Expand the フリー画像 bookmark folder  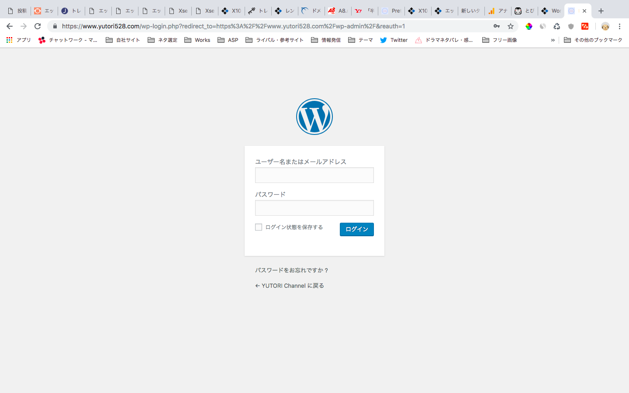[500, 40]
